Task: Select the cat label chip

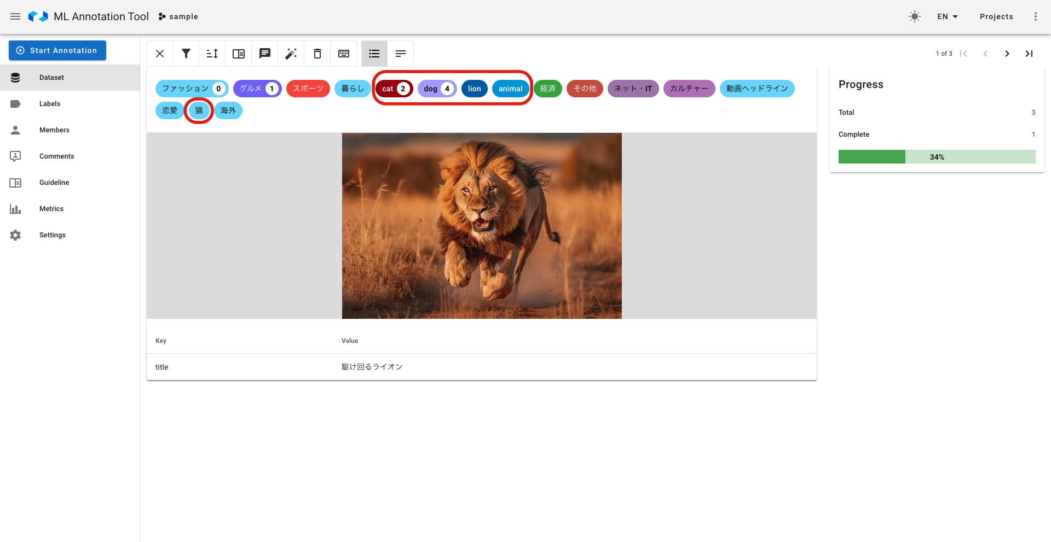Action: [394, 89]
